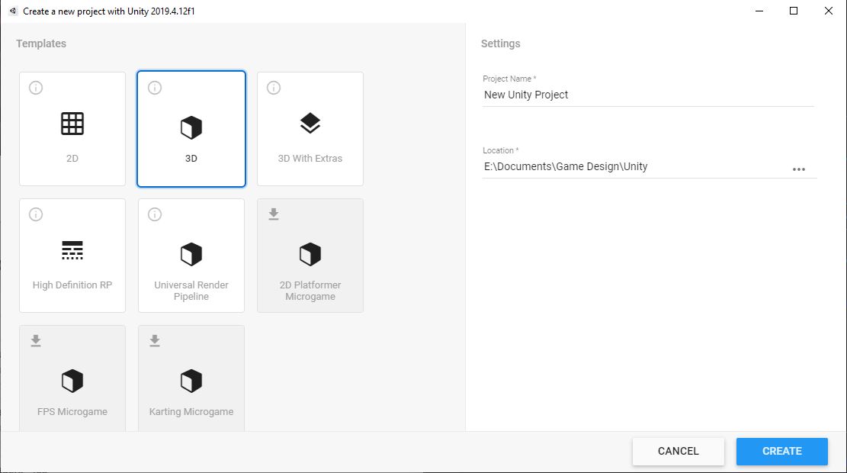Show info for 3D With Extras template

click(x=273, y=87)
